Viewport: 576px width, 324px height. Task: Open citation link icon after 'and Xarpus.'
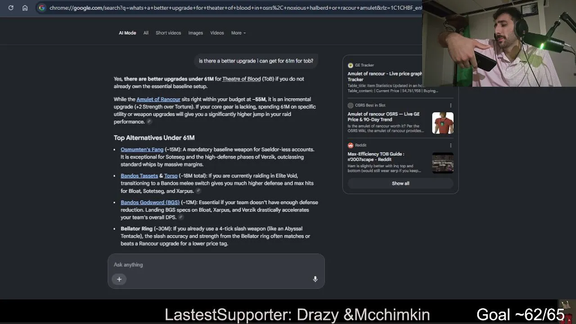pos(198,191)
